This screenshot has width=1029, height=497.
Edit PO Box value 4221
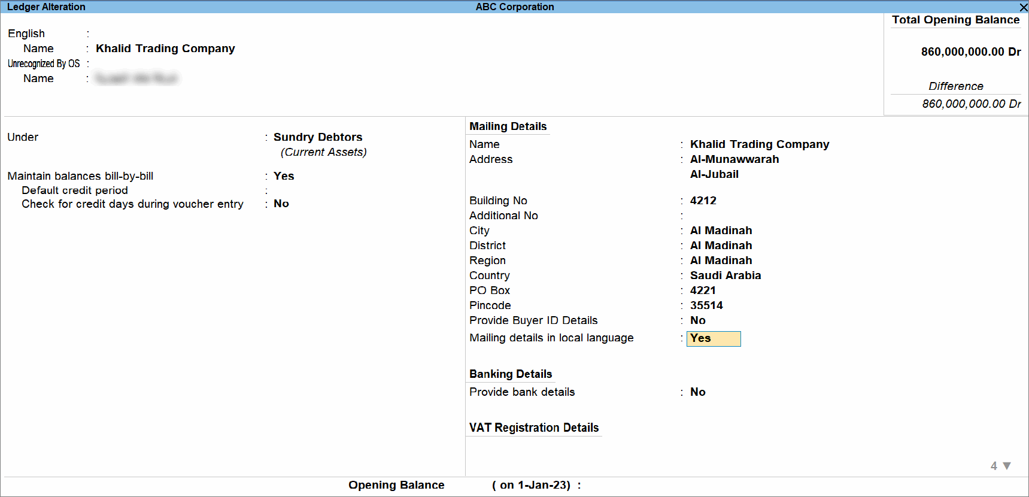703,290
